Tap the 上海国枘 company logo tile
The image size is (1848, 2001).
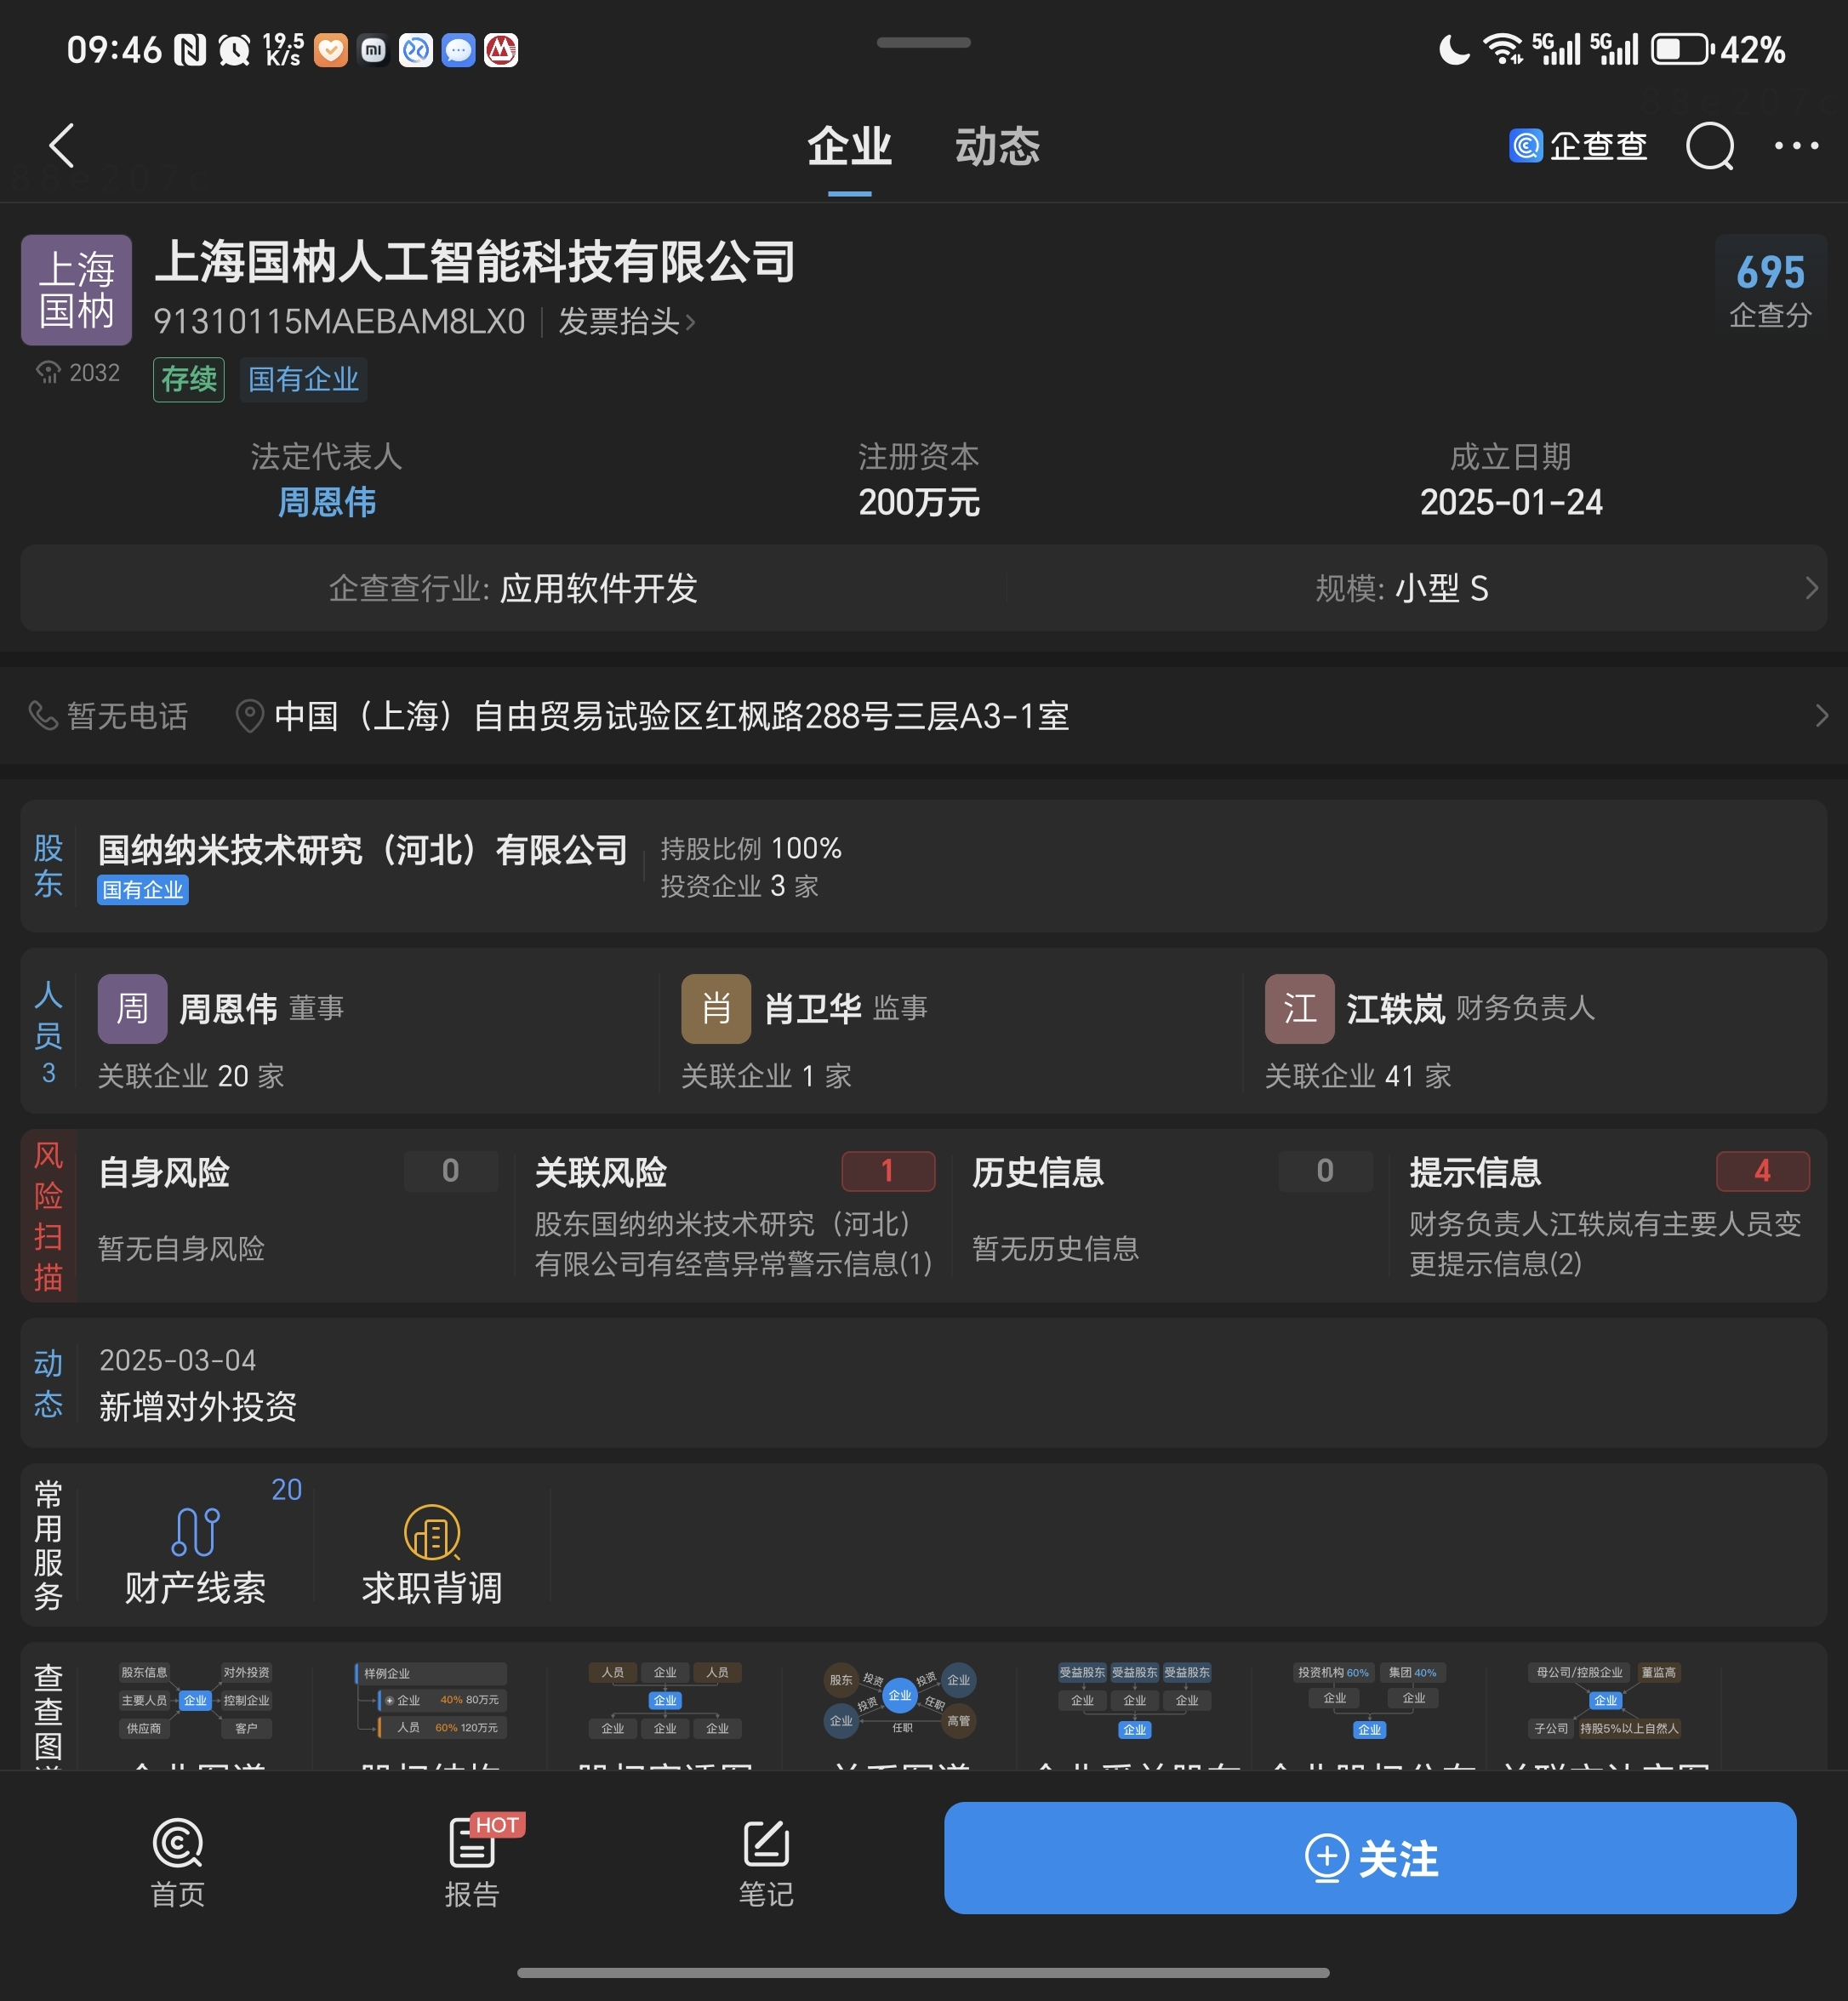[x=76, y=290]
